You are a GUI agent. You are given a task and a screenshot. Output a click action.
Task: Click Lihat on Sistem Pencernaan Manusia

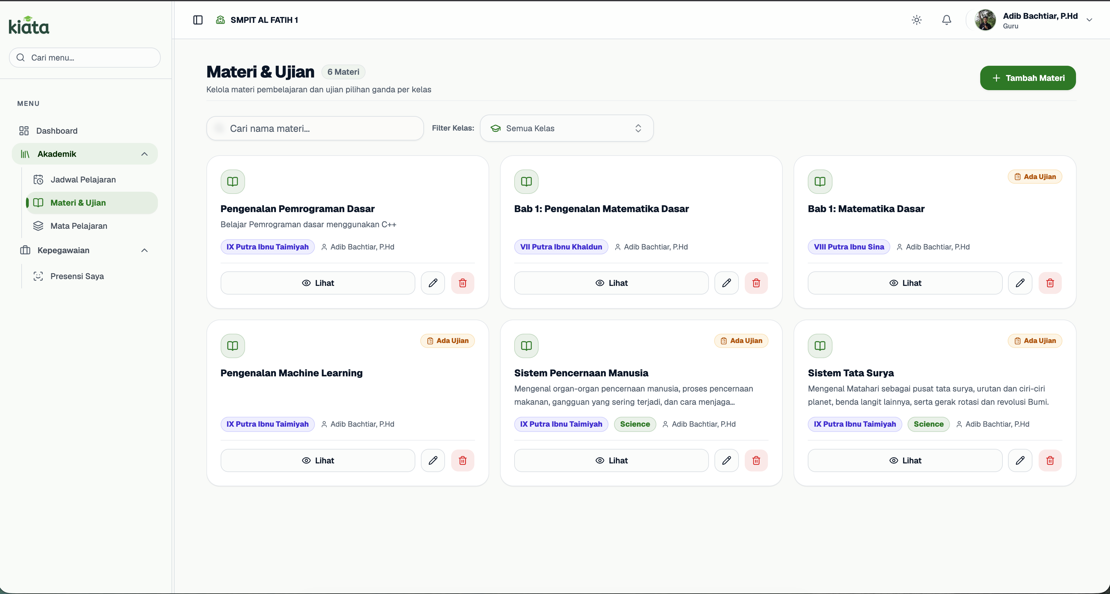[612, 461]
